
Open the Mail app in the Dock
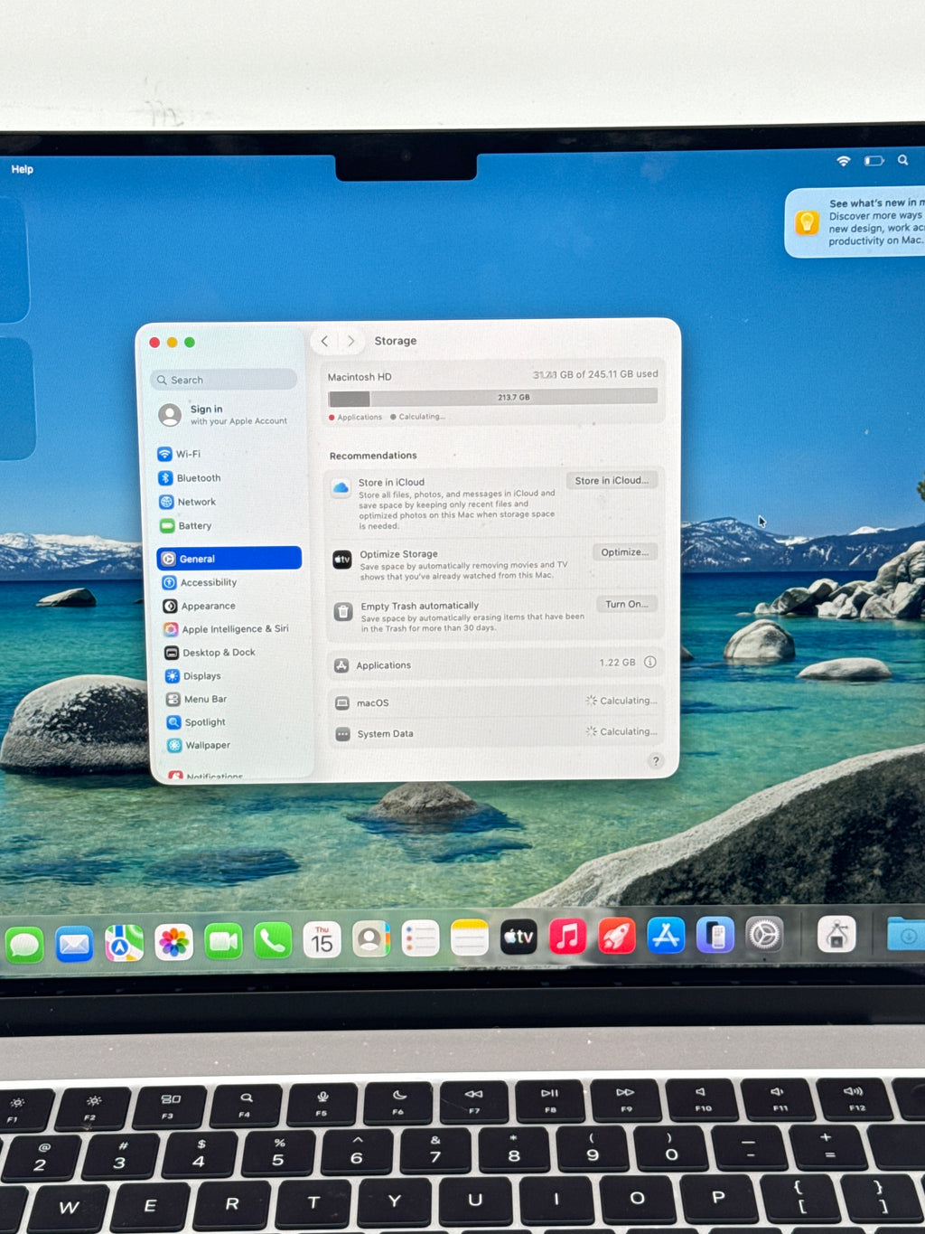(74, 944)
